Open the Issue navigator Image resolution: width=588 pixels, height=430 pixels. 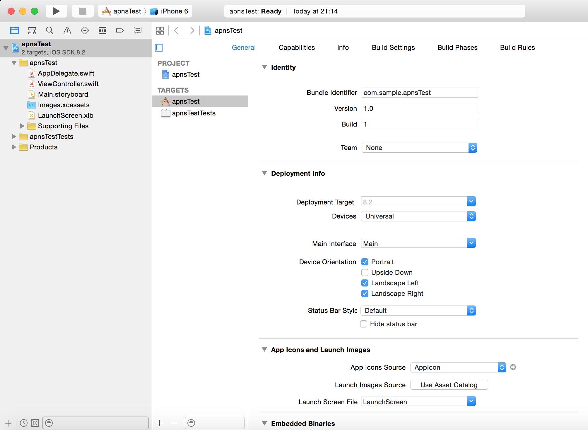(x=67, y=30)
